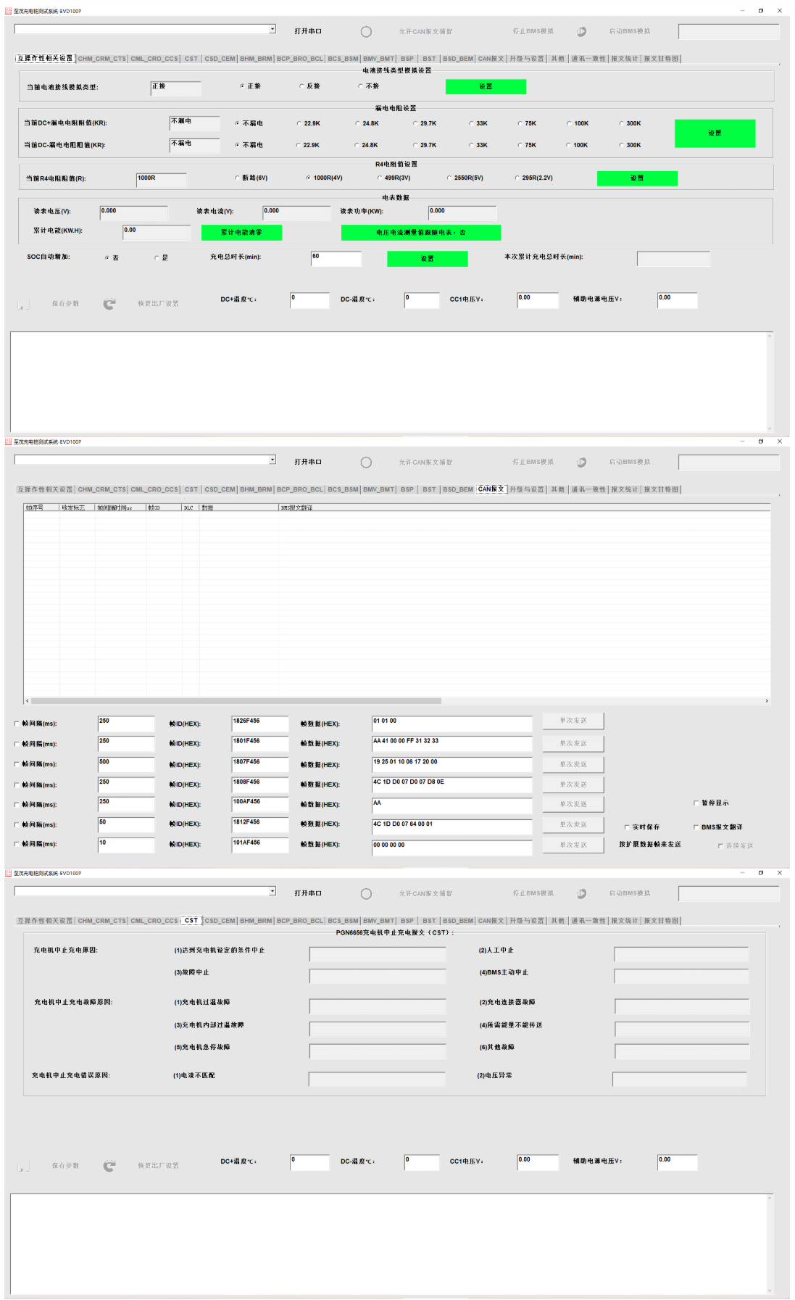Click green 设置 button for leakage resistance

(715, 133)
